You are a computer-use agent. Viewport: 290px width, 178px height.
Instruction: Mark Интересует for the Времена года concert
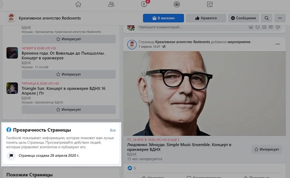(69, 74)
